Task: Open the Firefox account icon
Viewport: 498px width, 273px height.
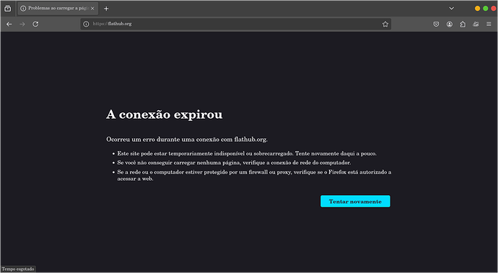Action: [x=450, y=24]
